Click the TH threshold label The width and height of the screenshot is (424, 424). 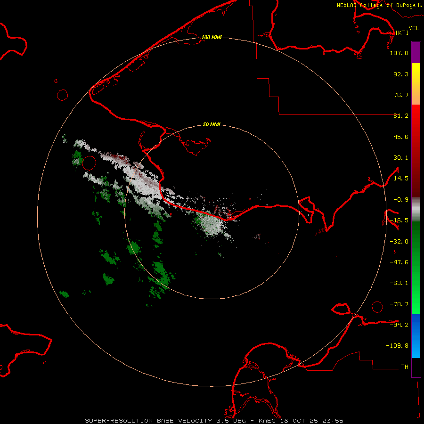(x=405, y=367)
